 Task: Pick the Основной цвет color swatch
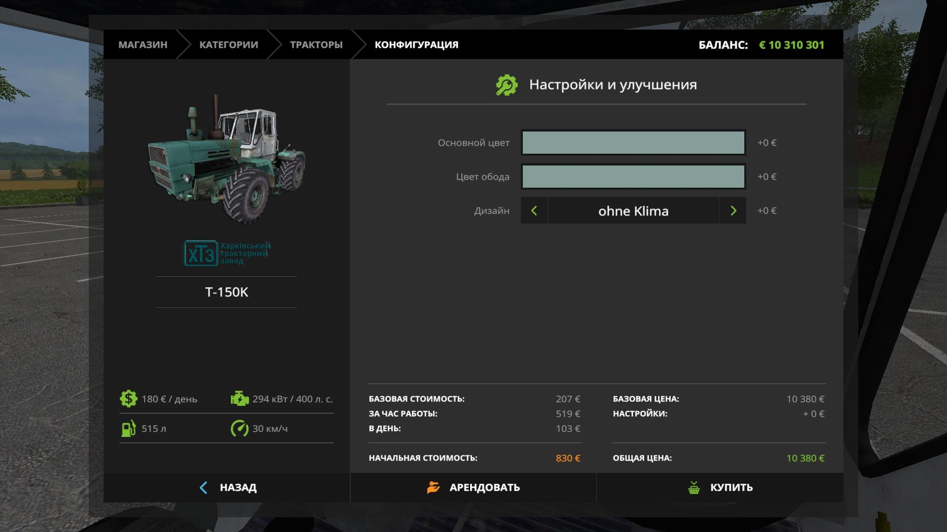(x=633, y=143)
